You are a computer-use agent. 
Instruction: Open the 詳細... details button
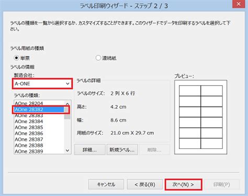[90, 149]
